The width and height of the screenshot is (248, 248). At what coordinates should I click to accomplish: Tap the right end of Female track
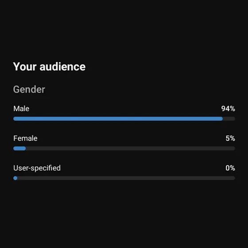(233, 148)
